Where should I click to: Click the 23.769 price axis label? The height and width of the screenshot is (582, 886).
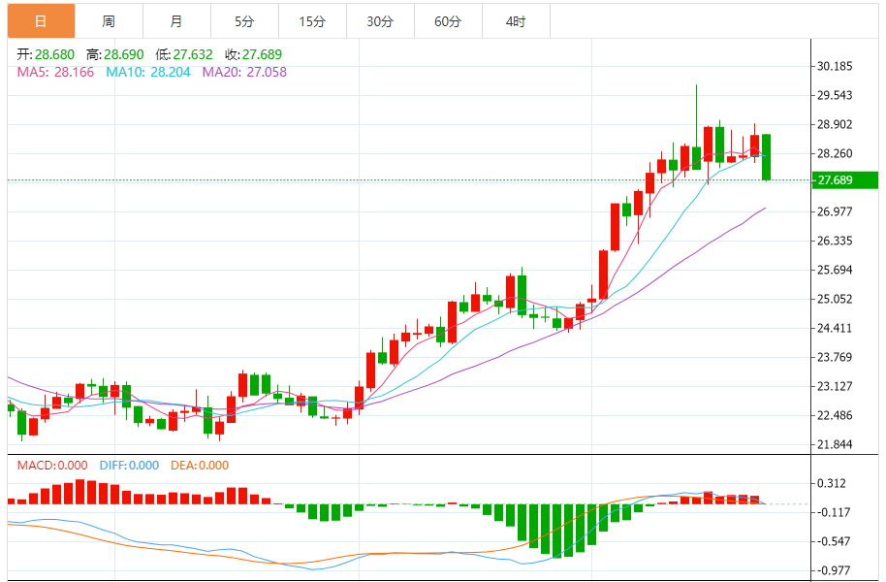coord(835,357)
